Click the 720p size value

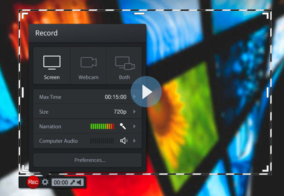[120, 112]
